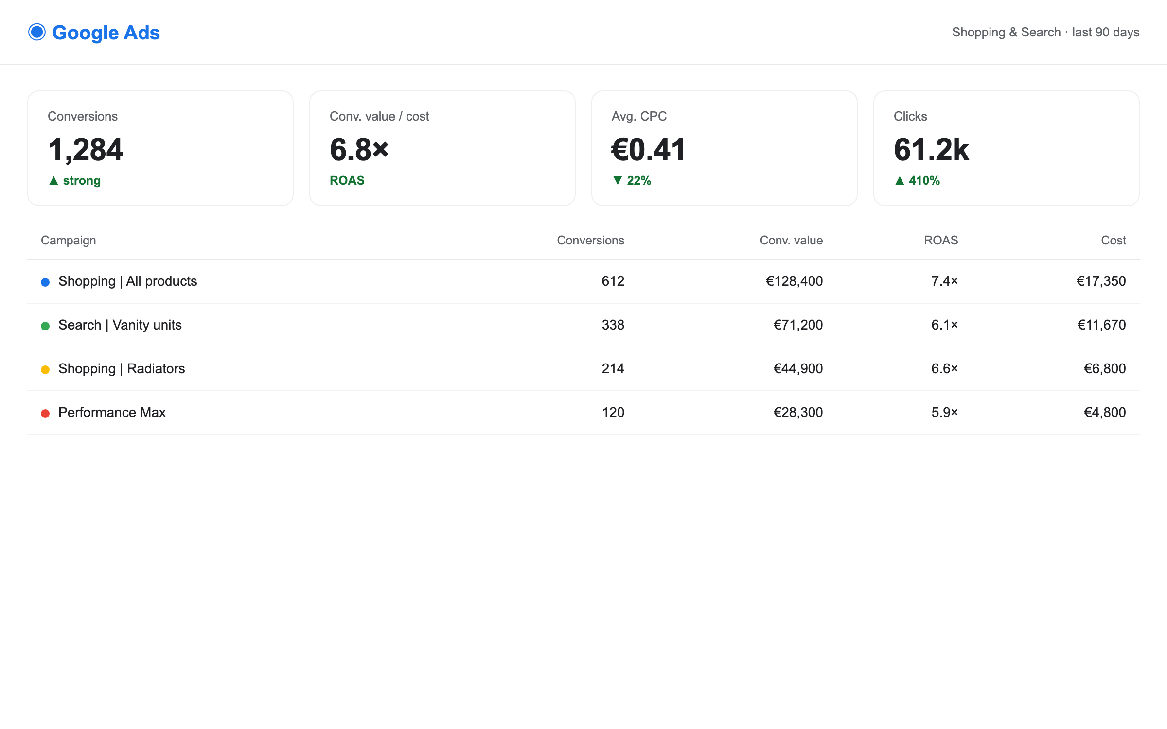Click the 6.6× ROAS cell
Viewport: 1167px width, 729px height.
[945, 368]
